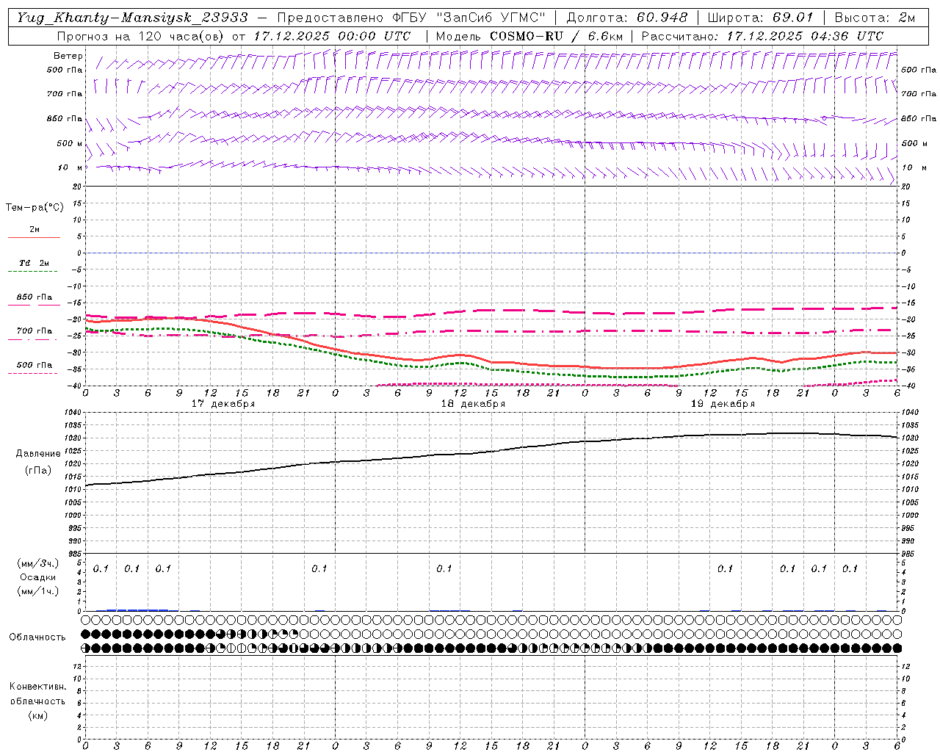Click the station title Yug_Khanty-Mansiysk_23933
The image size is (940, 752).
click(132, 18)
